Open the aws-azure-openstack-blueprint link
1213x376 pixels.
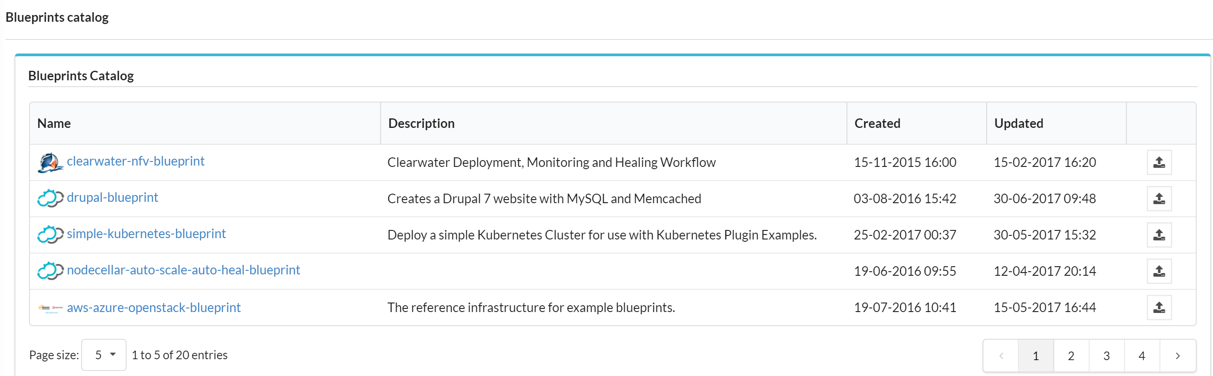pyautogui.click(x=153, y=308)
